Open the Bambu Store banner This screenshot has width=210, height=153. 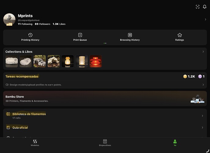[x=105, y=99]
